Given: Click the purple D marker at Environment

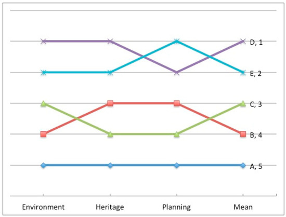Looking at the screenshot, I should tap(43, 41).
